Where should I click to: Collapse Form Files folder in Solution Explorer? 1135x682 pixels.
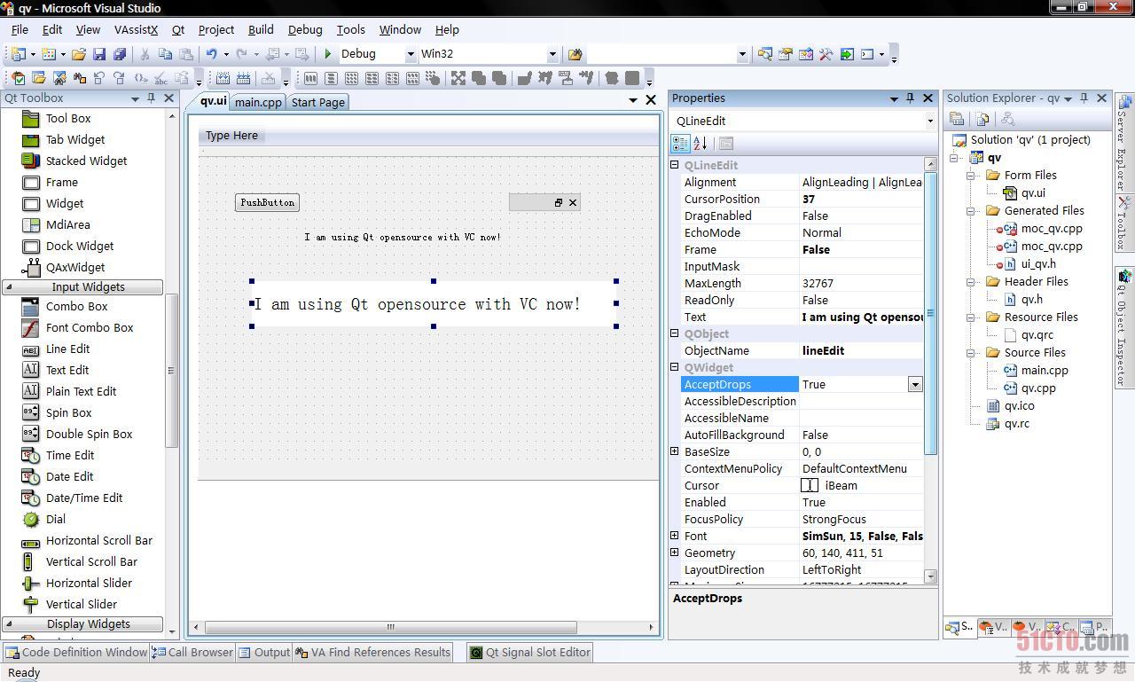tap(971, 176)
